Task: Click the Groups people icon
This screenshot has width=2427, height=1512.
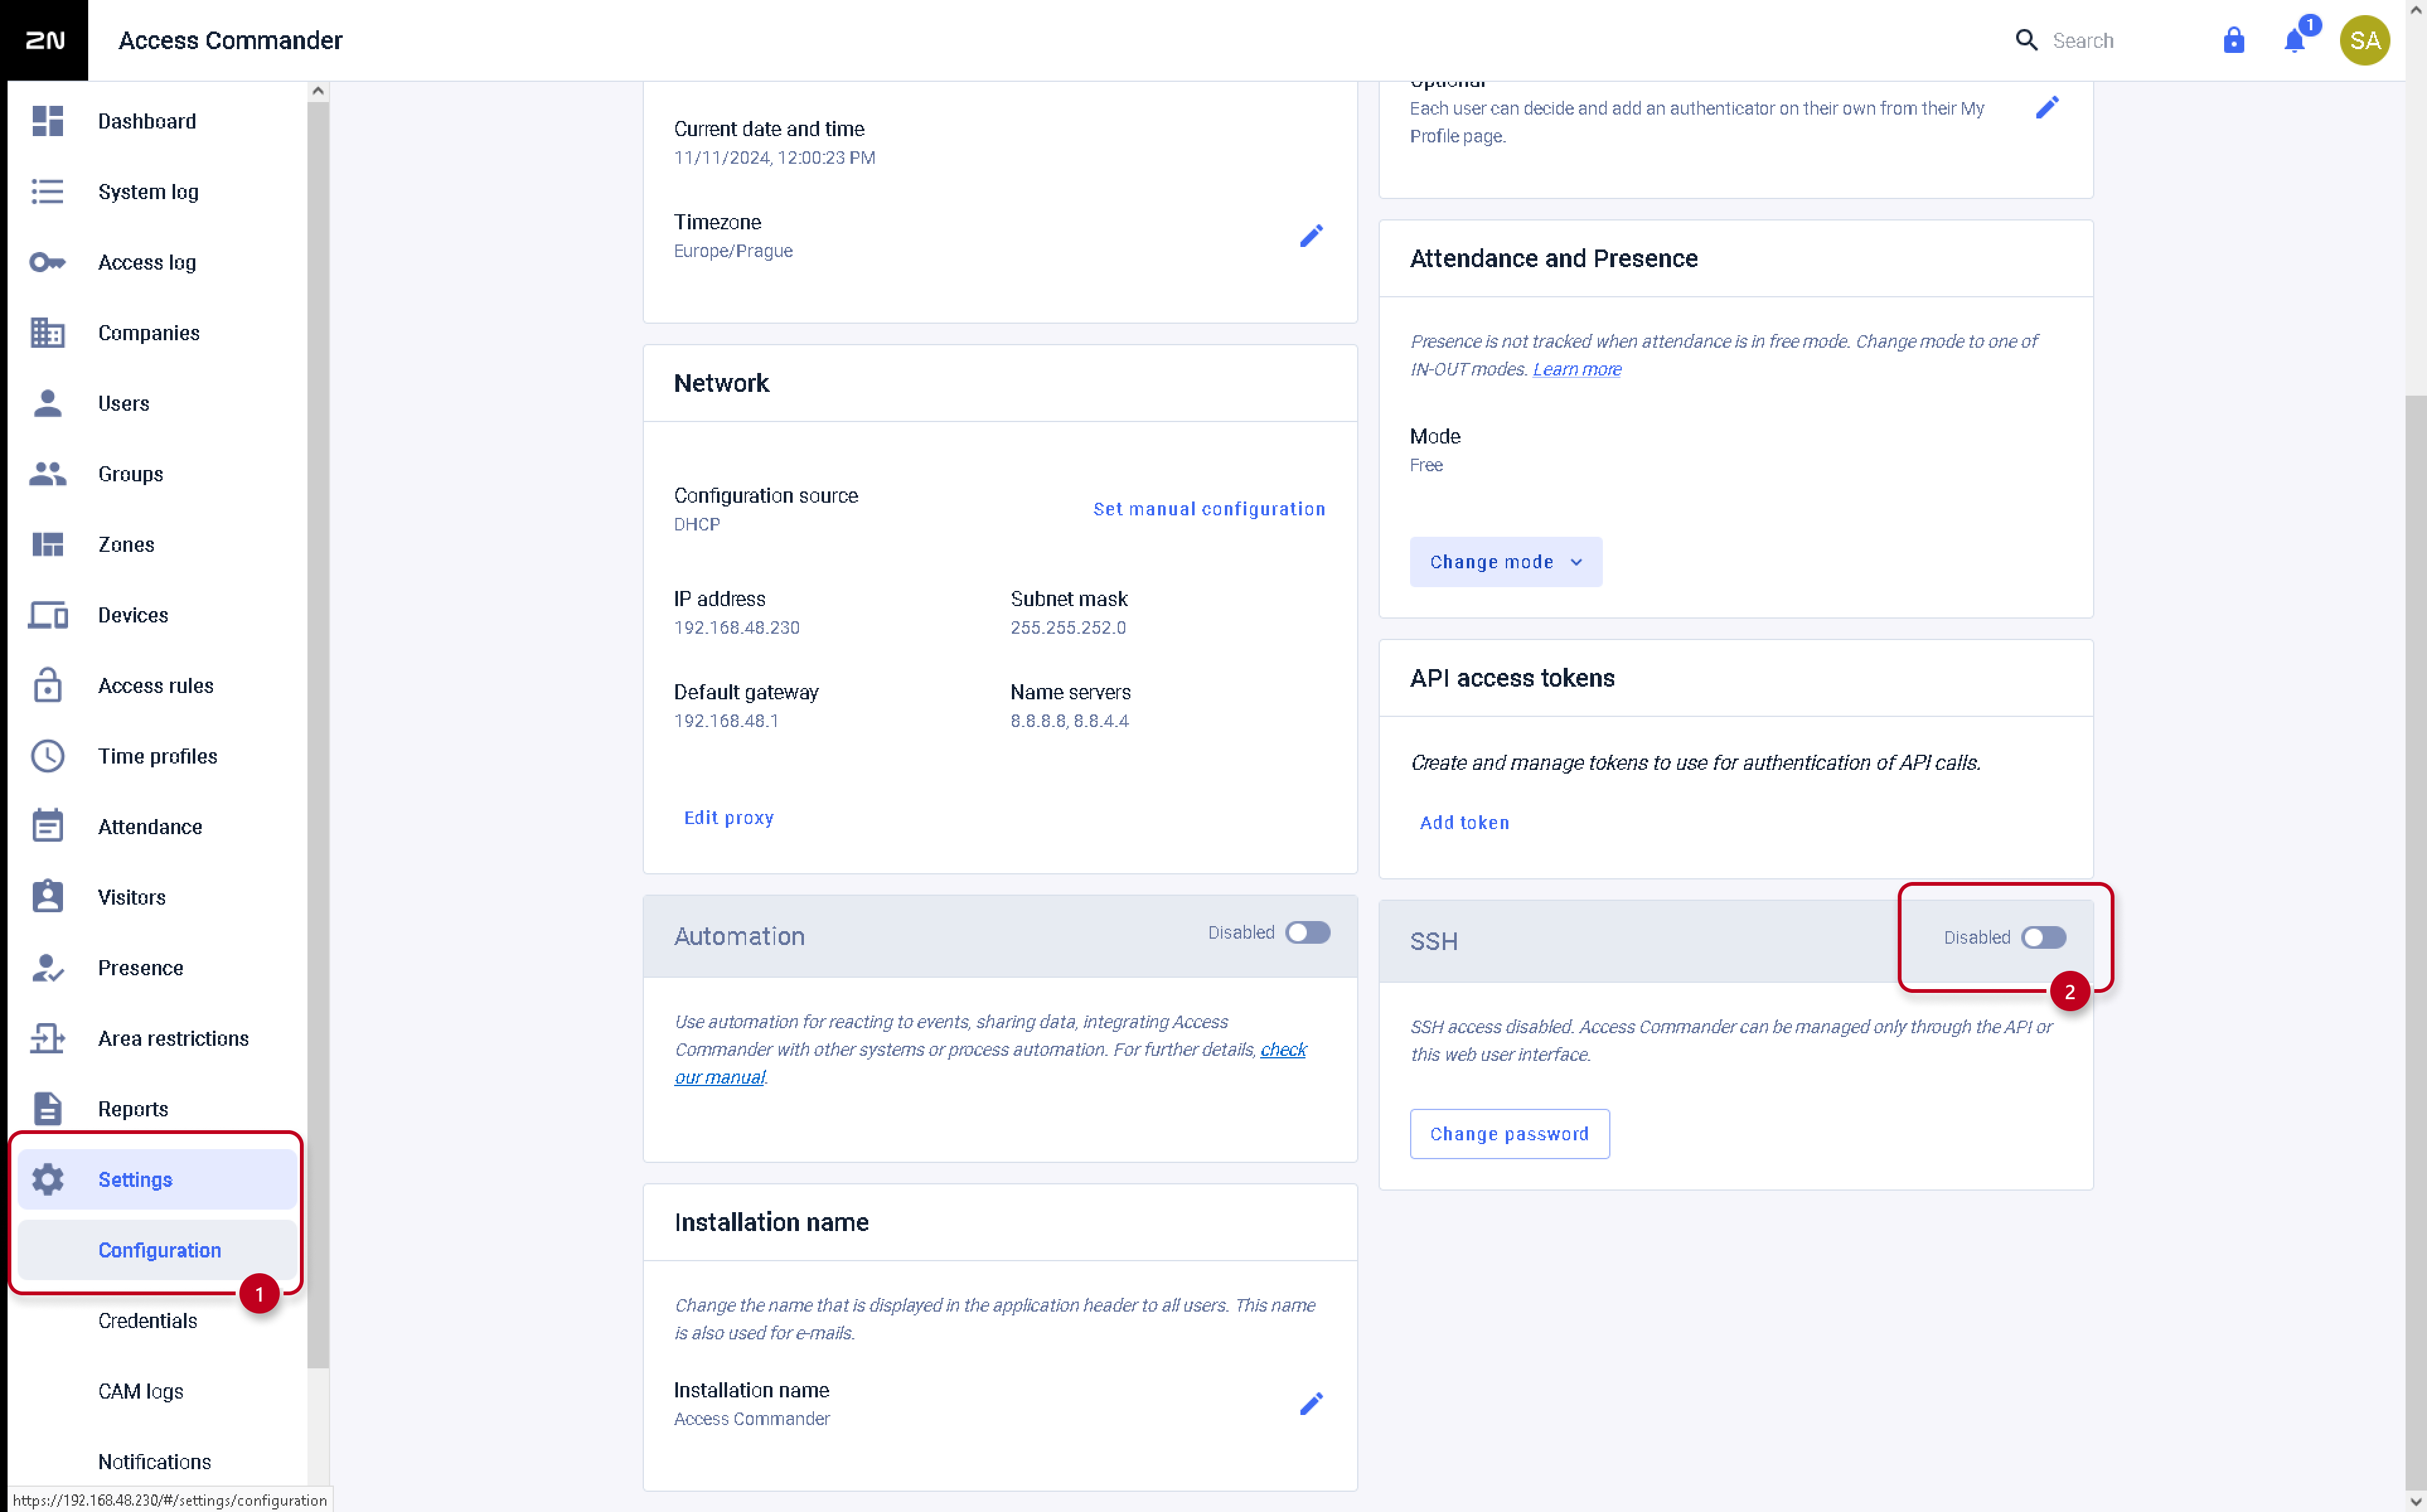Action: [x=47, y=474]
